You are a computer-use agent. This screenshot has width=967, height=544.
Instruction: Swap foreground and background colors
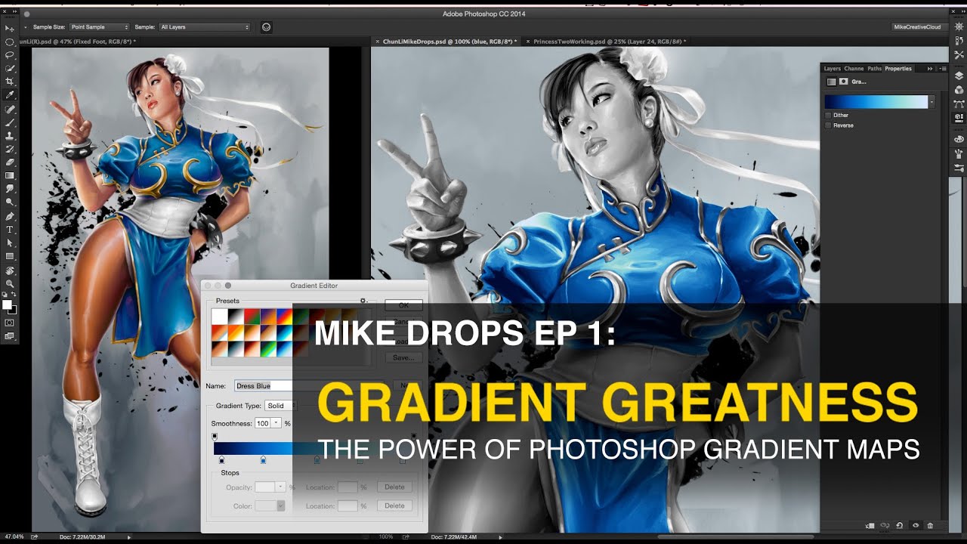[14, 295]
